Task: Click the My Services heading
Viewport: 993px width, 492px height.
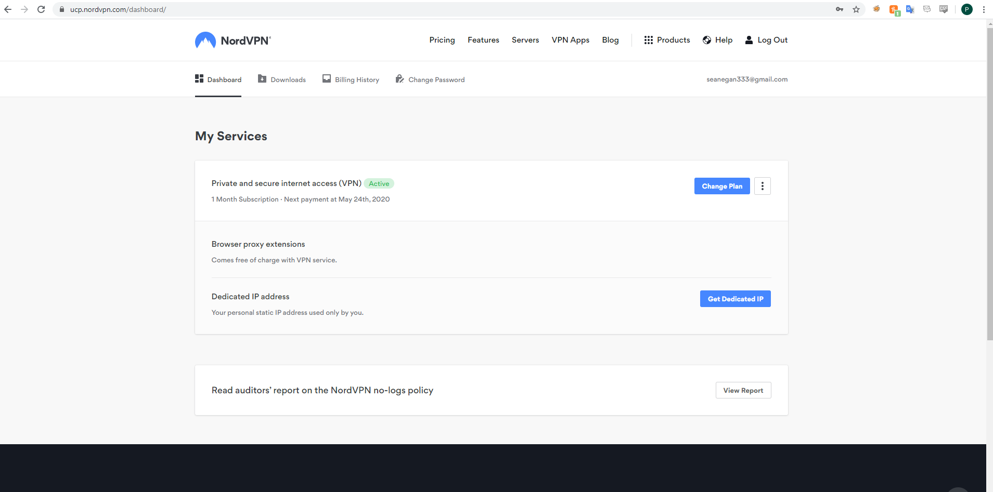Action: pos(231,136)
